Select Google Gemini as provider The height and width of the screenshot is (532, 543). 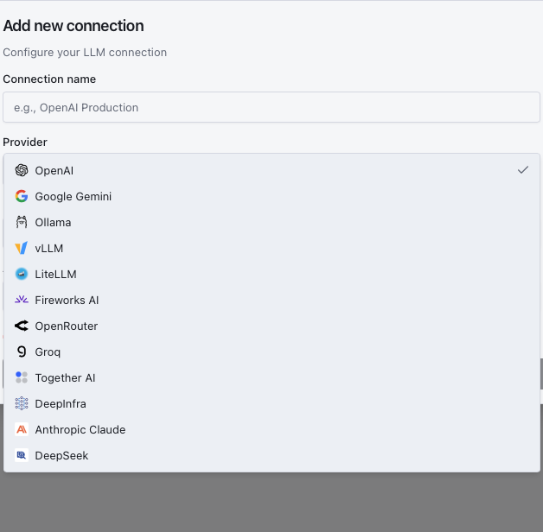(73, 196)
